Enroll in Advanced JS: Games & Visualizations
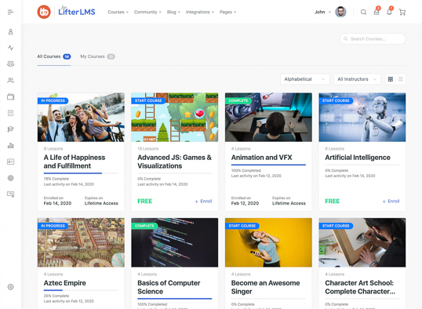This screenshot has width=422, height=309. point(203,202)
